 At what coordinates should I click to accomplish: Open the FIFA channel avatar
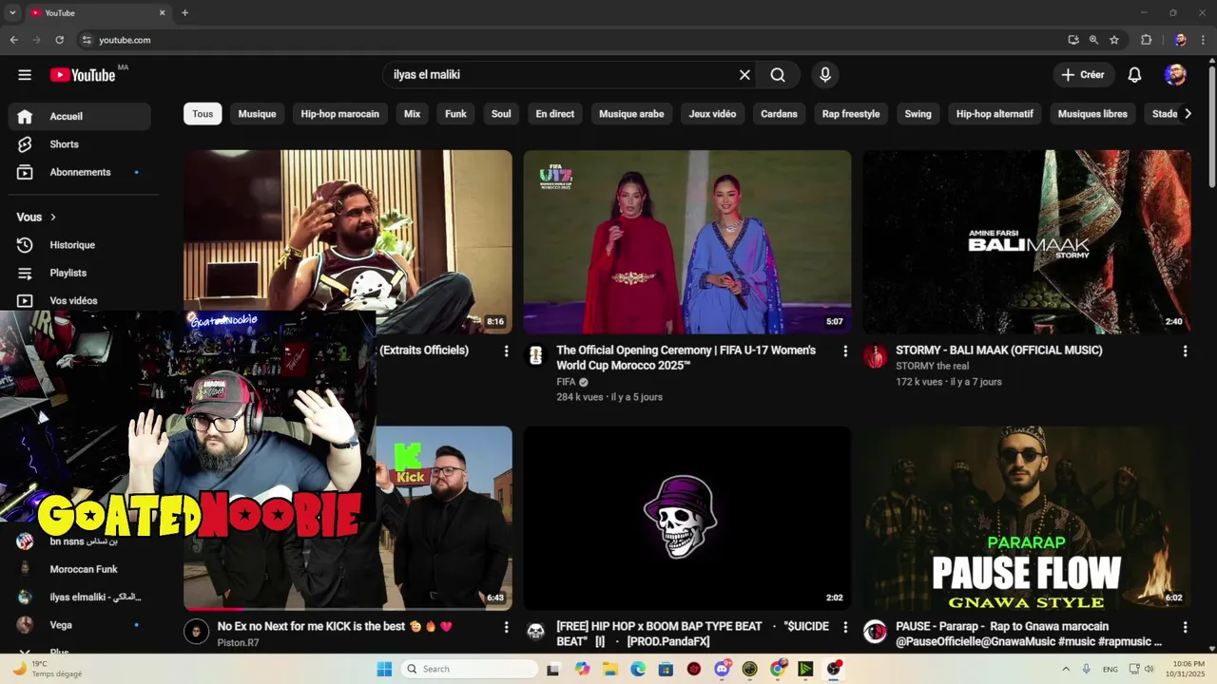pos(535,356)
